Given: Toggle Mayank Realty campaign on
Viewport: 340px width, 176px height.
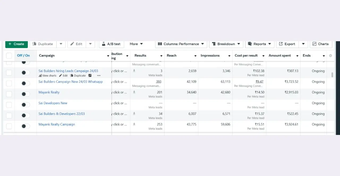Looking at the screenshot, I should pos(25,94).
